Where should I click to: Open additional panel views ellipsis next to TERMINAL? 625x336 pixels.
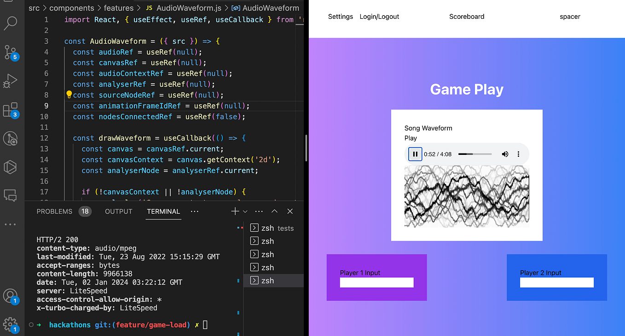tap(195, 211)
